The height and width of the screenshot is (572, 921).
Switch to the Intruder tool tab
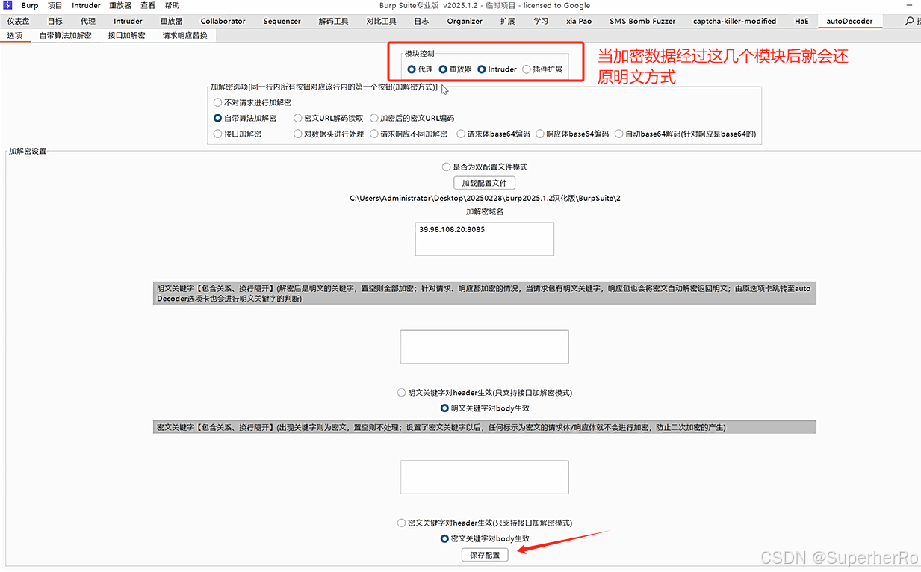pyautogui.click(x=128, y=21)
